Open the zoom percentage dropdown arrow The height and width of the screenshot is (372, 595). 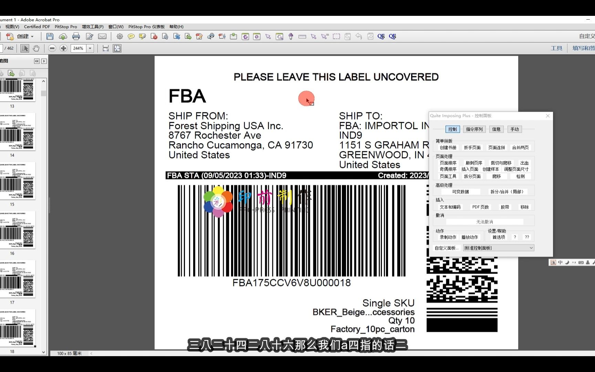click(90, 49)
